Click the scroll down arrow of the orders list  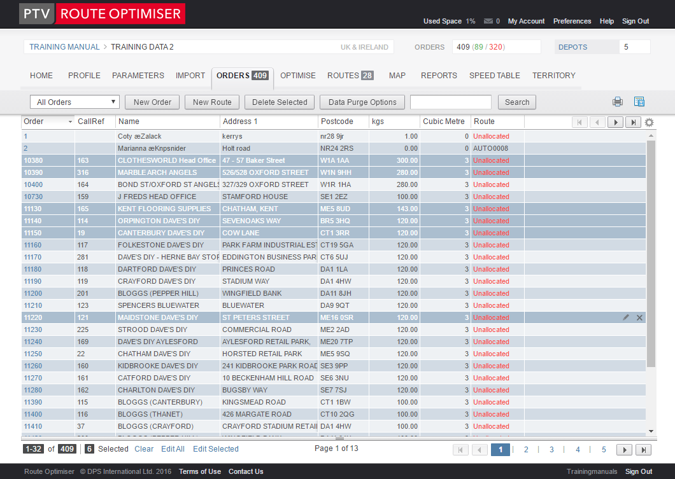coord(651,431)
